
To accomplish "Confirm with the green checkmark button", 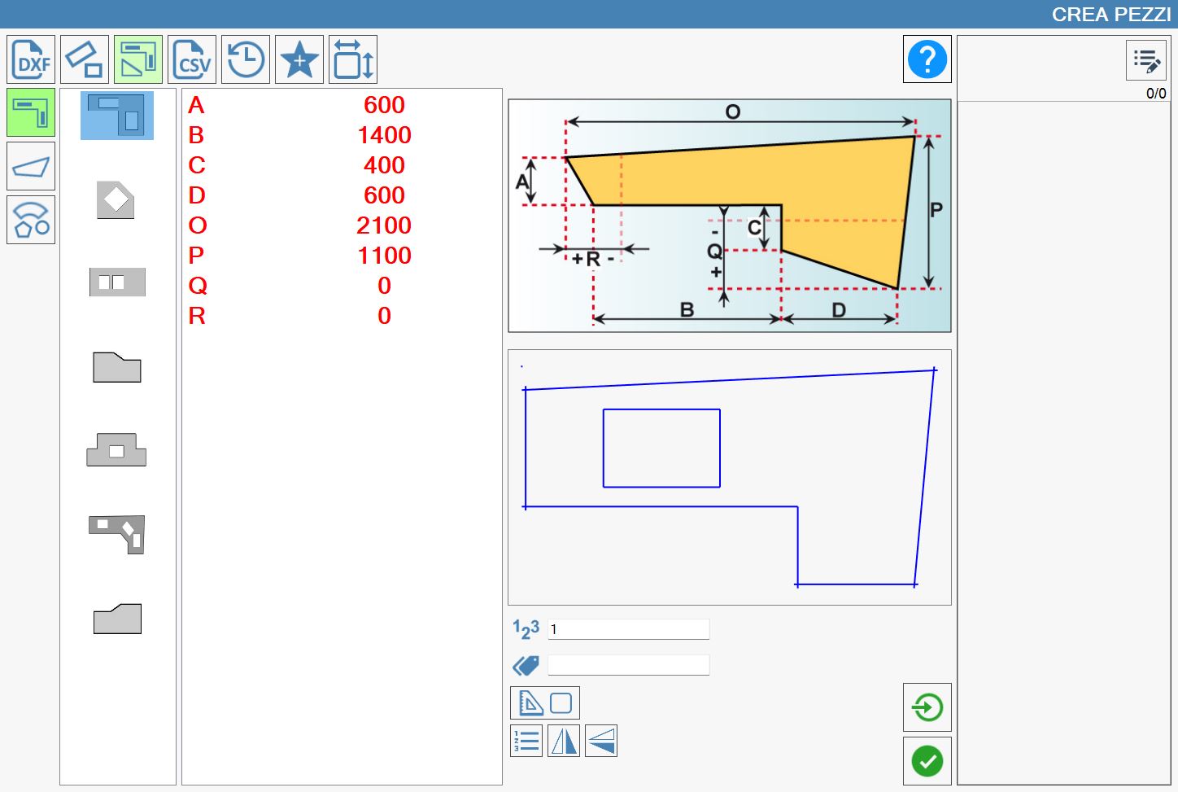I will [927, 761].
